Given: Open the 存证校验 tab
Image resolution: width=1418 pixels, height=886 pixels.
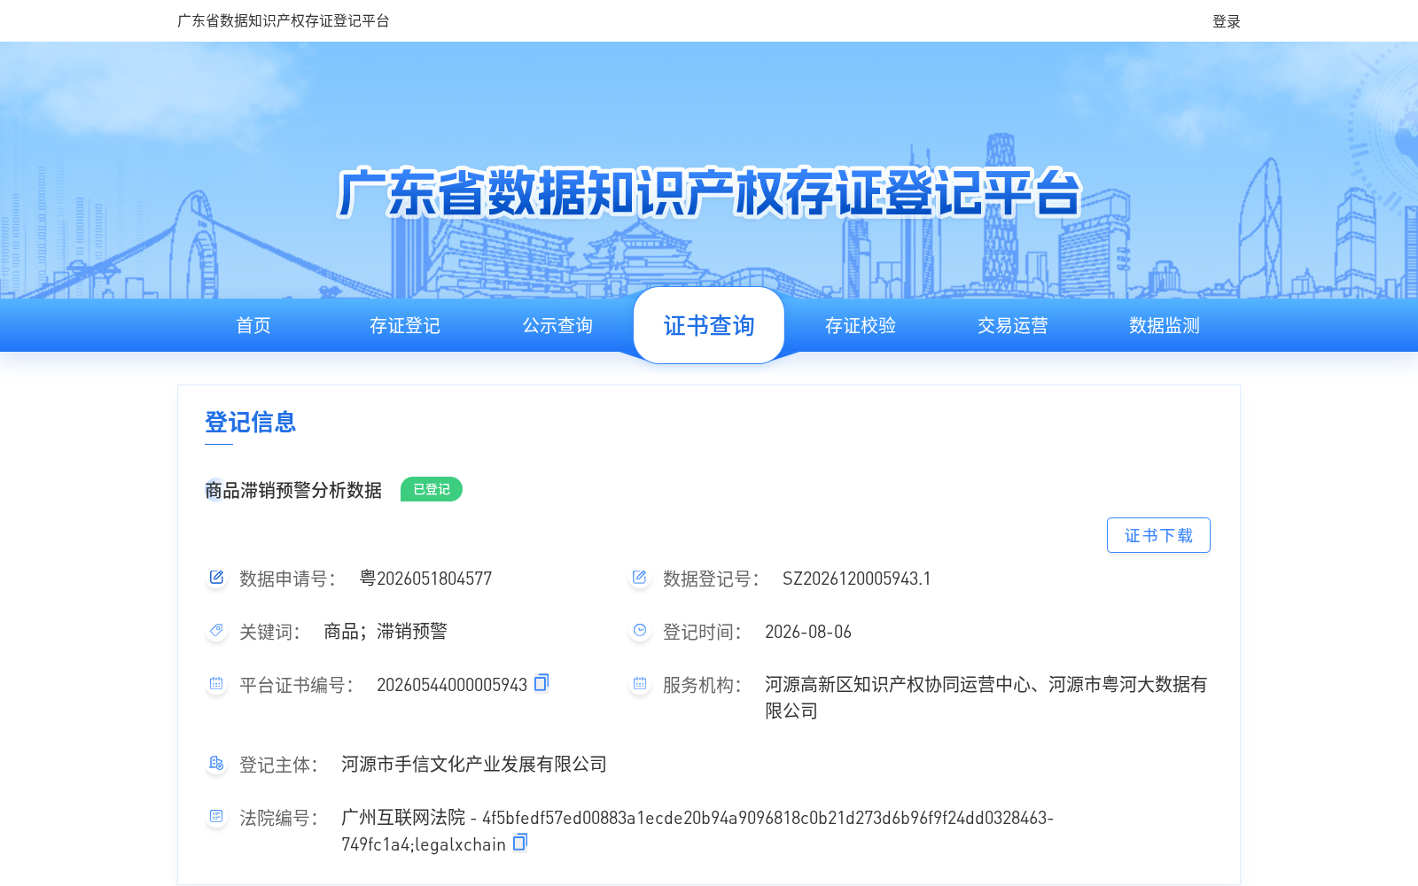Looking at the screenshot, I should (861, 325).
